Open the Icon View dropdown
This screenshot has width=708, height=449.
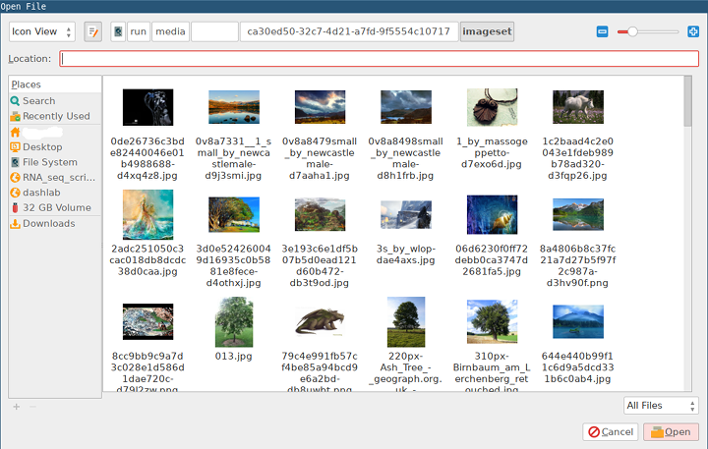point(42,31)
